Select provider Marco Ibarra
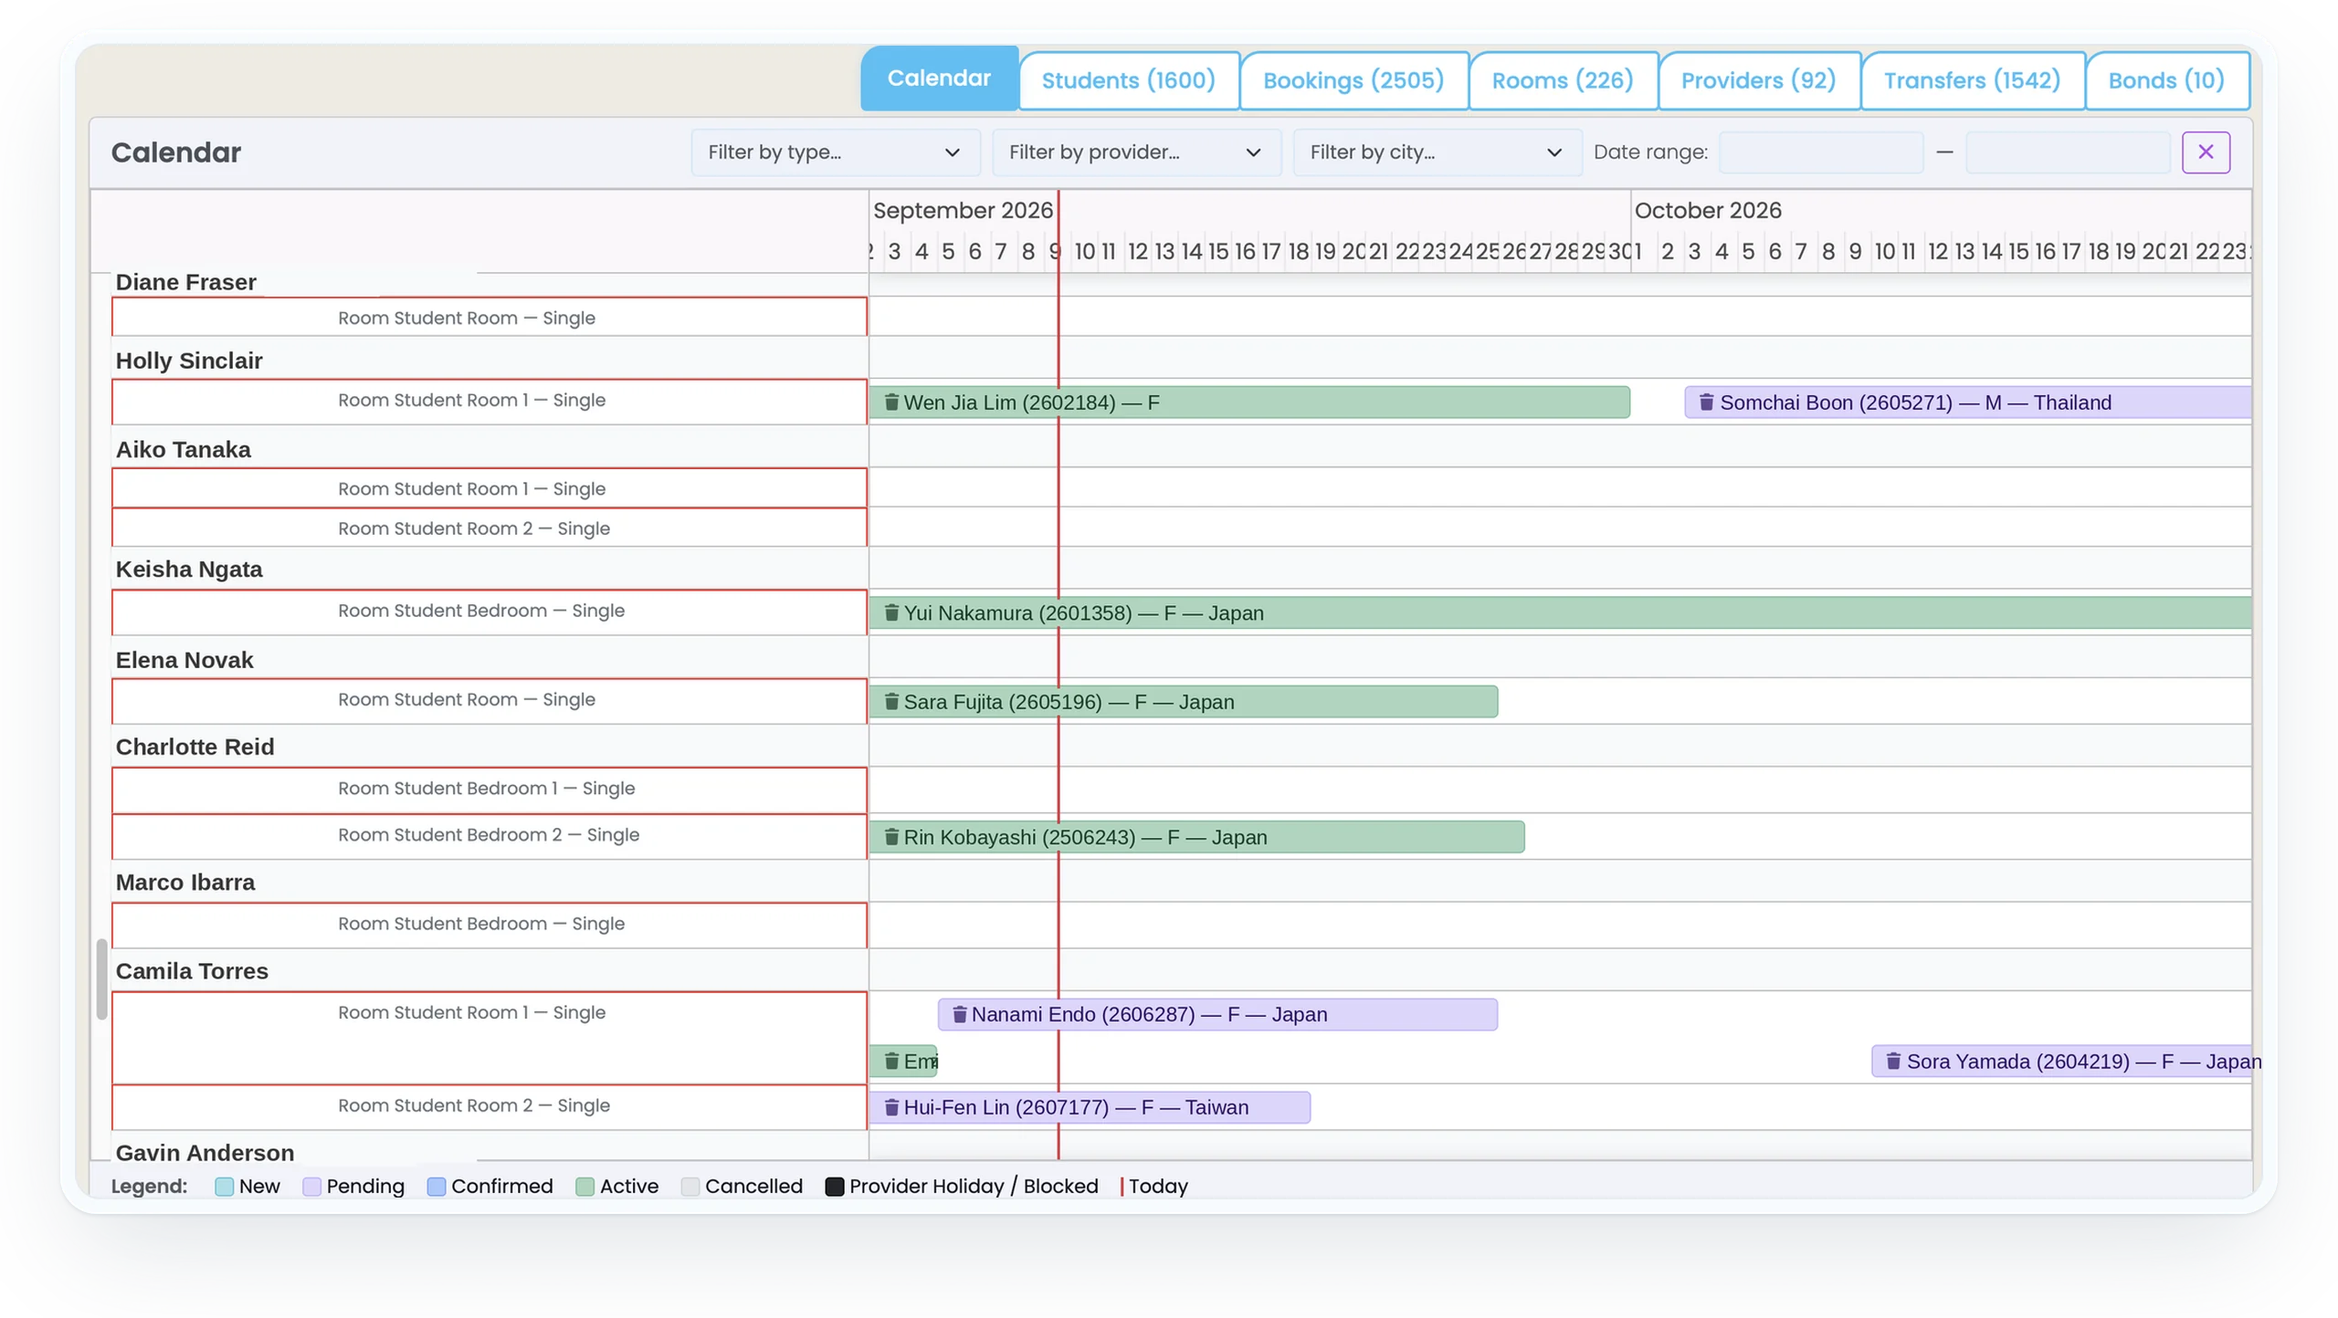 point(184,882)
